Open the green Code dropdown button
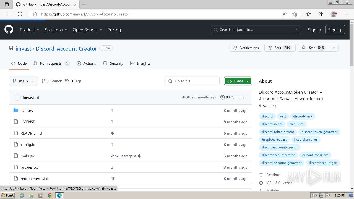The width and height of the screenshot is (354, 199). pyautogui.click(x=238, y=81)
